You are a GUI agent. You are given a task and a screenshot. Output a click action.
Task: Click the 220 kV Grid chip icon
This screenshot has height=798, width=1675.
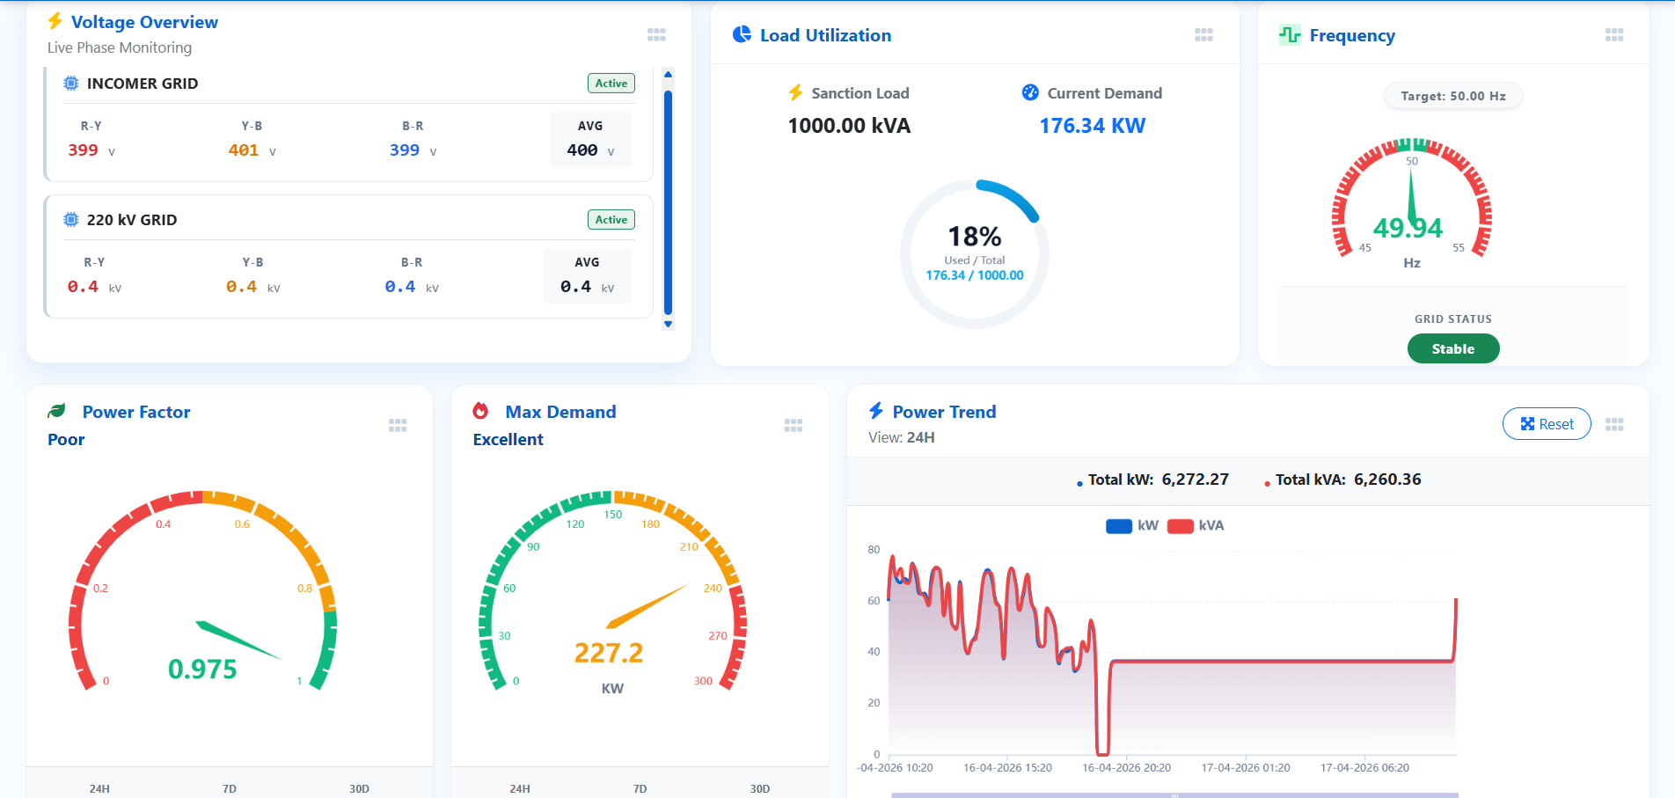[71, 220]
